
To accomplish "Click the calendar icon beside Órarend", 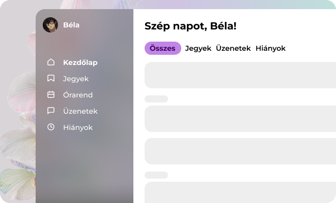I will pos(50,95).
